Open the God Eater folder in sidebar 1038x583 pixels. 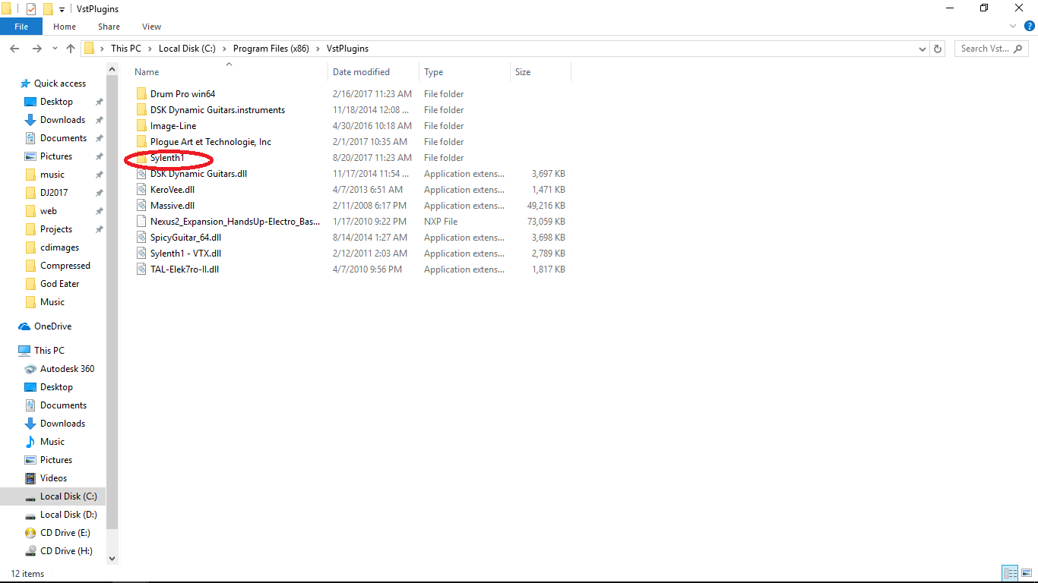tap(59, 284)
